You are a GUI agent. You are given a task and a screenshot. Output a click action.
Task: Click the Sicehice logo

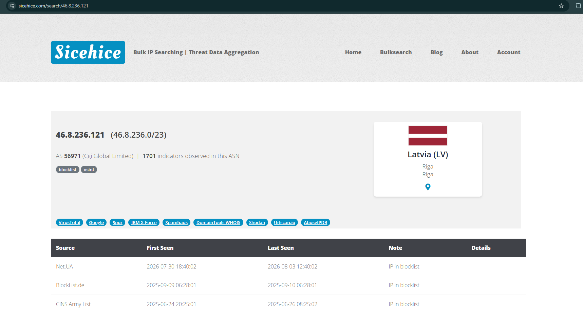[88, 52]
